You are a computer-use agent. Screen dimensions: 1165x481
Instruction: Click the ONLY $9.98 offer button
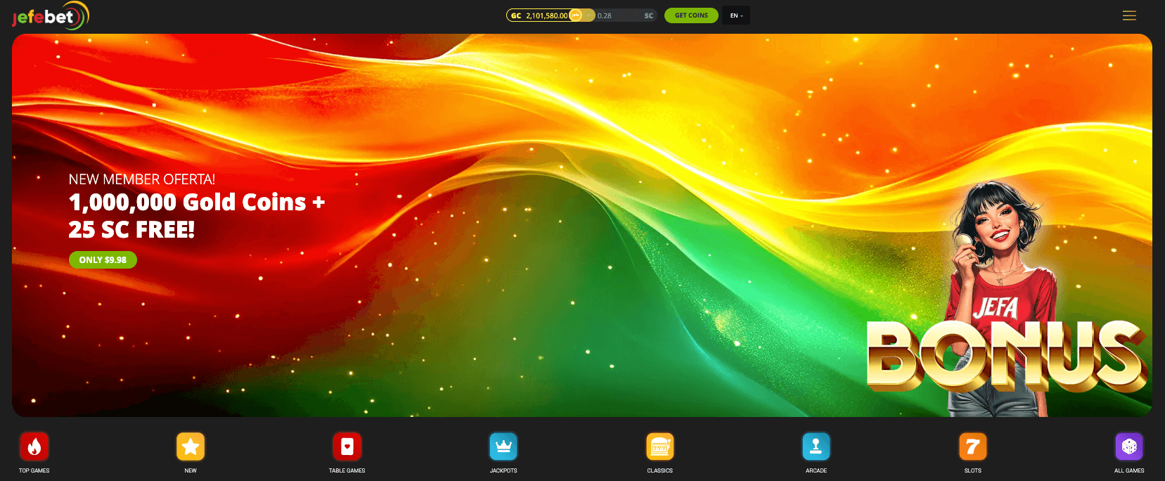click(103, 259)
